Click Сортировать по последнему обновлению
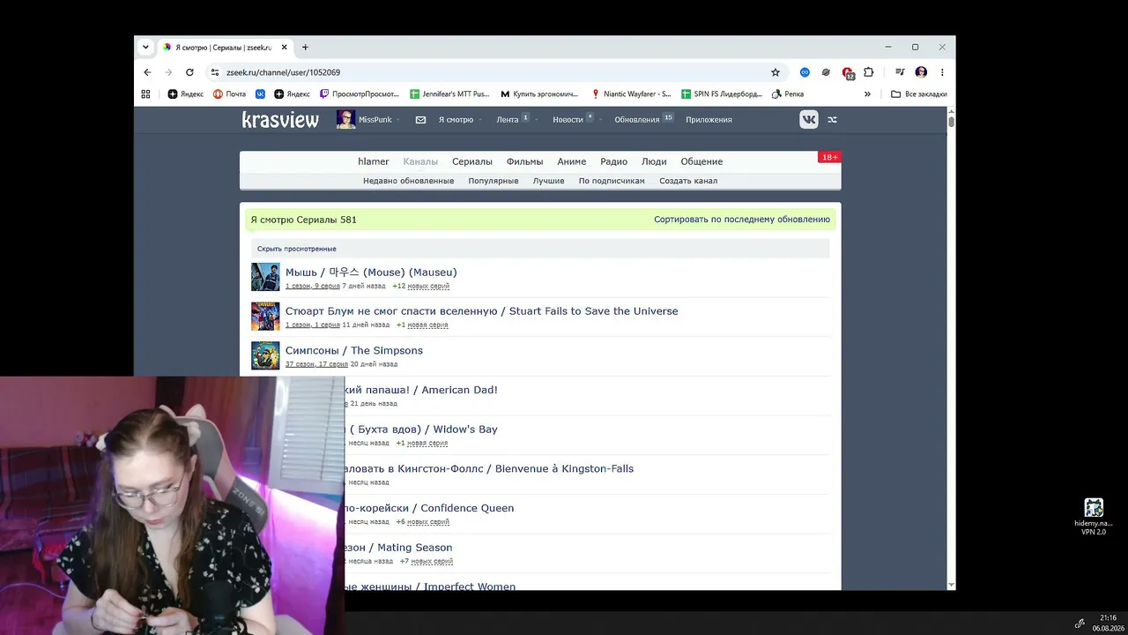The width and height of the screenshot is (1128, 635). point(742,220)
